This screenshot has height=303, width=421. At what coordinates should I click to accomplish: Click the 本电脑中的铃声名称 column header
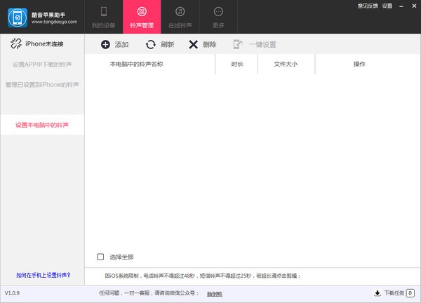pyautogui.click(x=136, y=64)
